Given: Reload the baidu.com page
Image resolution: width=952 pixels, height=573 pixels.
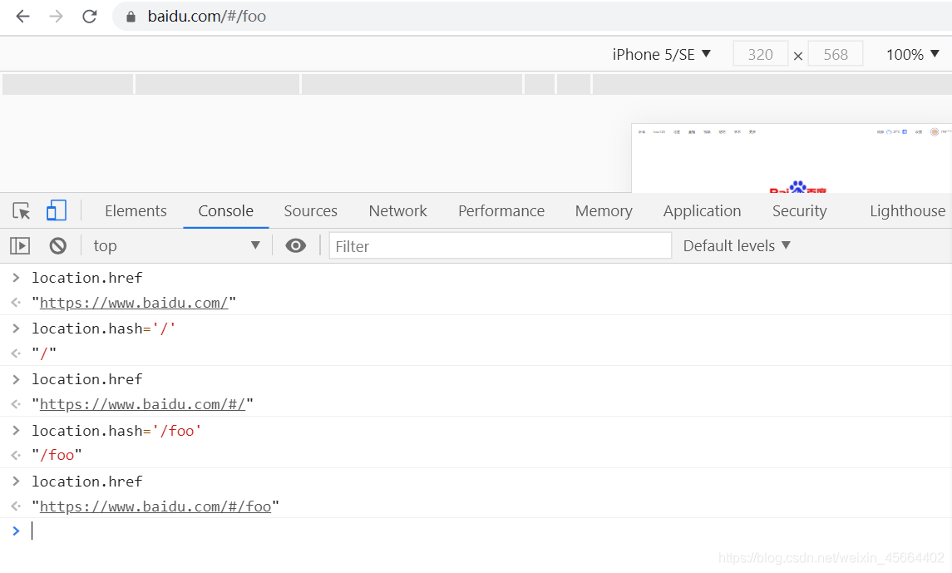Looking at the screenshot, I should (90, 17).
